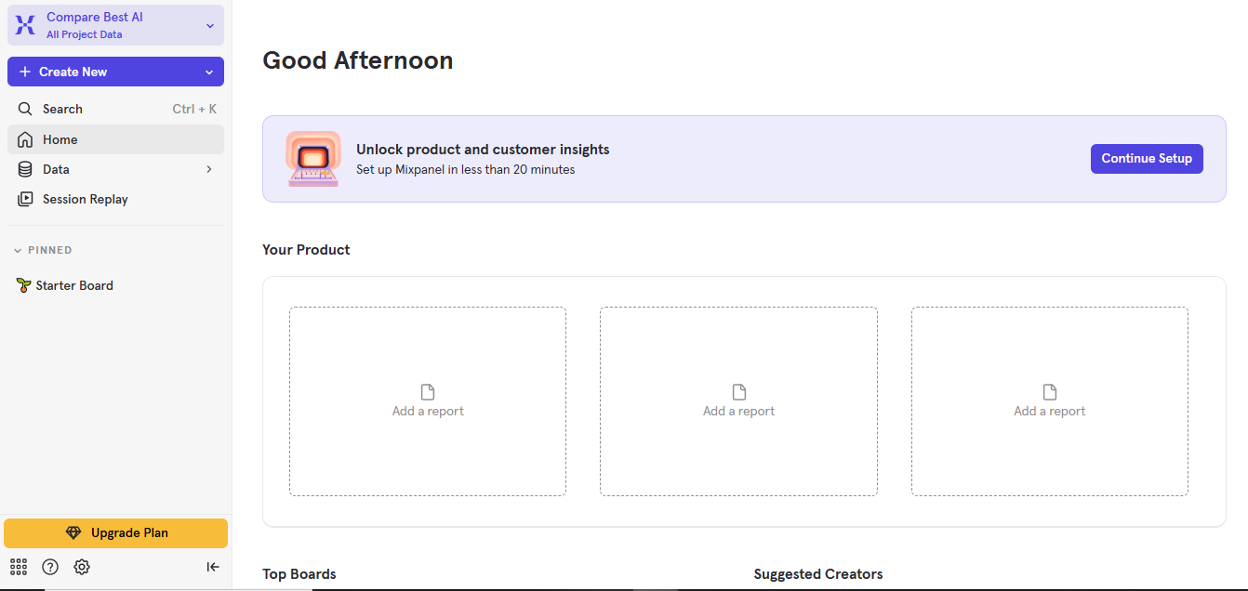The image size is (1248, 591).
Task: Click the Suggested Creators heading
Action: 818,574
